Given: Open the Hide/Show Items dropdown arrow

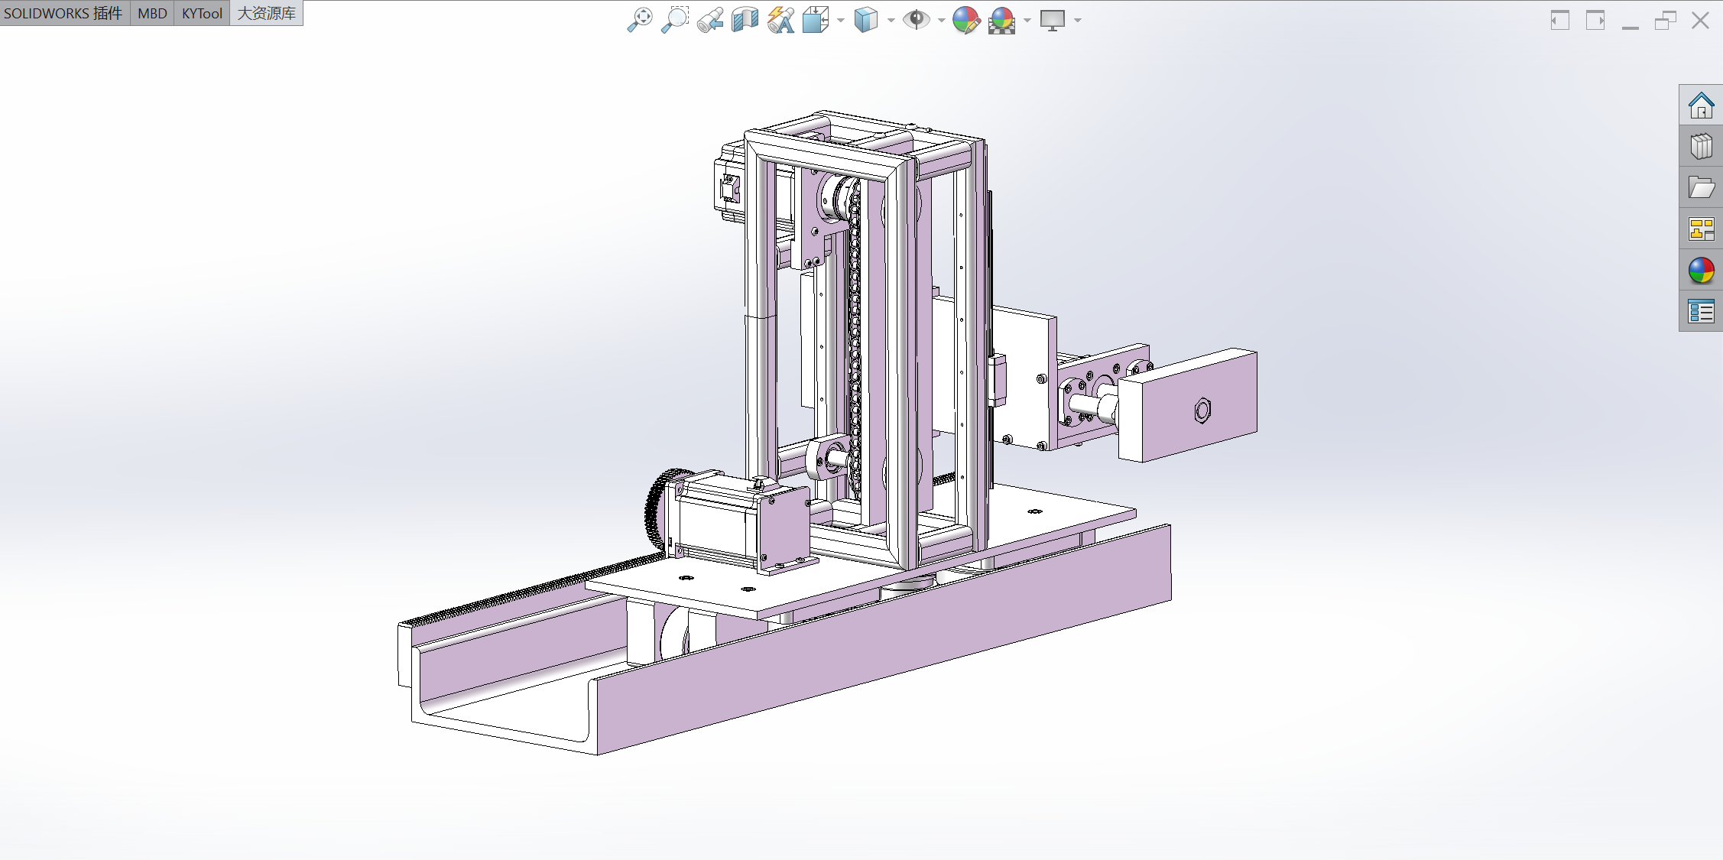Looking at the screenshot, I should (942, 21).
